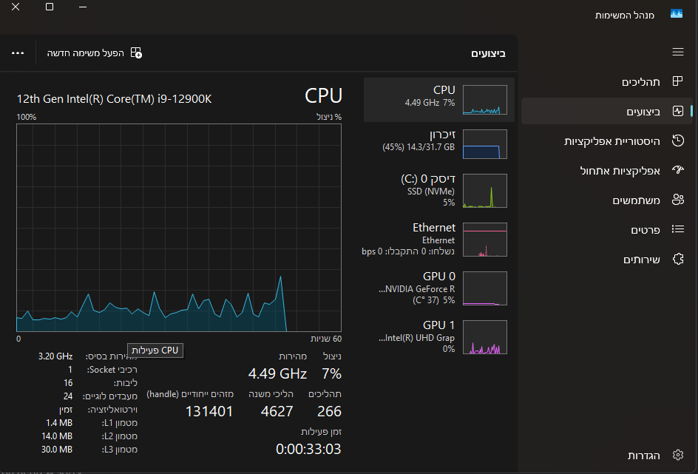This screenshot has width=698, height=474.
Task: Click the Services (שירותים) puzzle icon
Action: 677,260
